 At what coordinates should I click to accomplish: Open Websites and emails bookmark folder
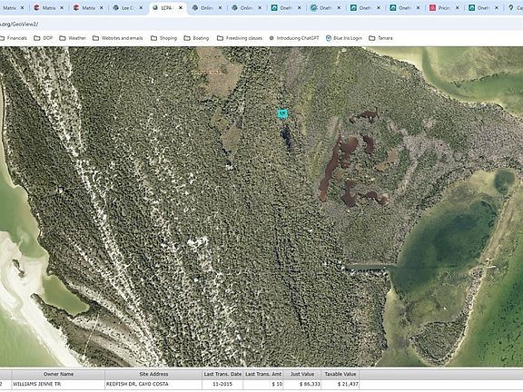(118, 38)
